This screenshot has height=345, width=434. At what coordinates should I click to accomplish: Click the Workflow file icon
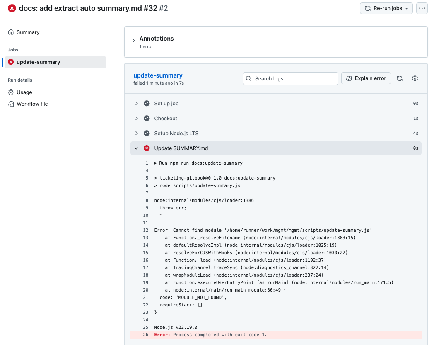(x=11, y=104)
